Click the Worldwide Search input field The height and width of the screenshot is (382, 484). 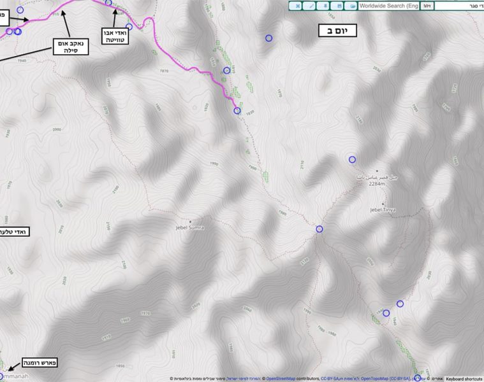click(x=388, y=6)
